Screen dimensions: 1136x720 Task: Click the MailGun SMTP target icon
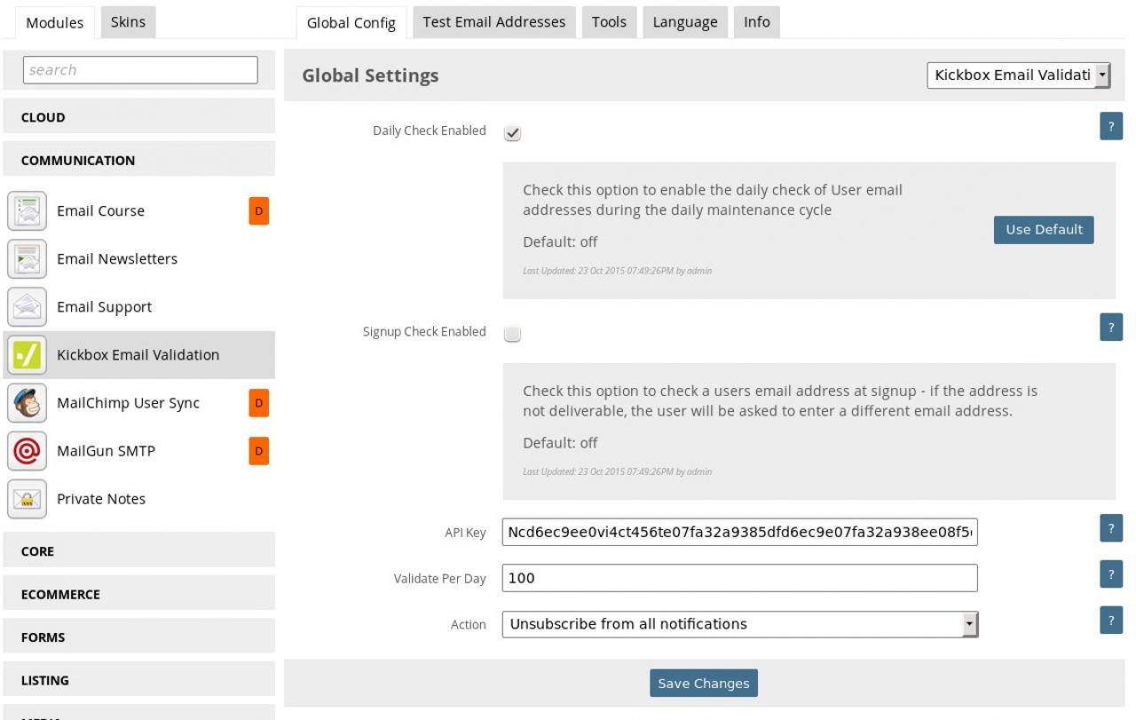click(27, 451)
